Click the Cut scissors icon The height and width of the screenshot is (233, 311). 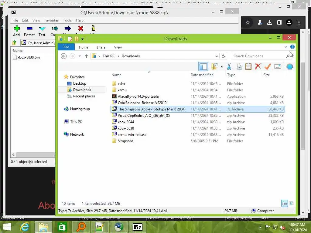[229, 66]
